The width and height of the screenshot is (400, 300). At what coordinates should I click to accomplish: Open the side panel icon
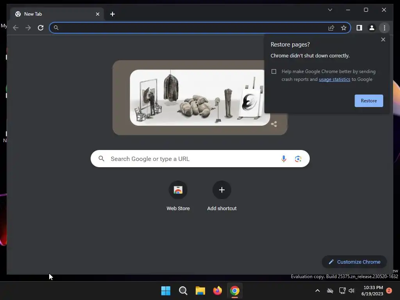(x=359, y=28)
